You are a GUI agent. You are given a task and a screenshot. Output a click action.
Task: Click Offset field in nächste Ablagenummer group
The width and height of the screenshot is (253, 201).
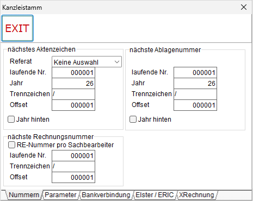click(195, 105)
